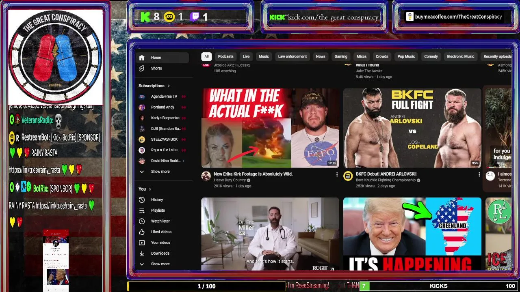Image resolution: width=520 pixels, height=292 pixels.
Task: Select the Podcasts filter chip
Action: 225,57
